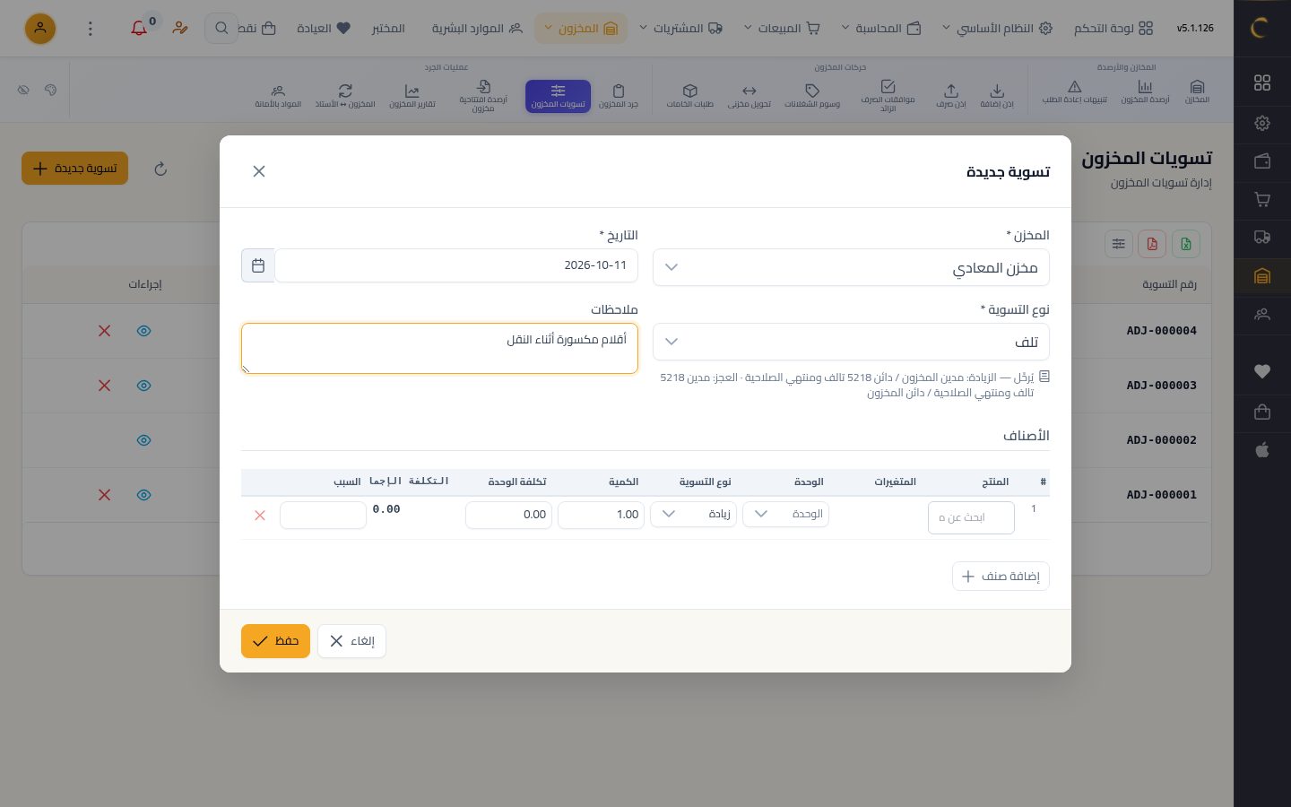Open the النظام الأساسي menu

point(996,29)
